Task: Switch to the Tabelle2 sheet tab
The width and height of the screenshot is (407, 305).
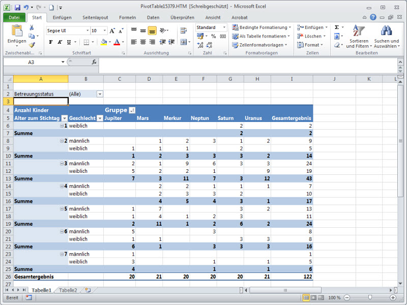Action: pyautogui.click(x=68, y=290)
